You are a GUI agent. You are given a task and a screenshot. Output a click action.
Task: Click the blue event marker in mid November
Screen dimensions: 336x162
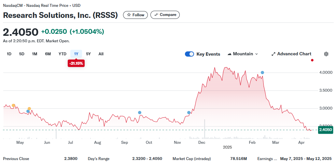[x=189, y=113]
